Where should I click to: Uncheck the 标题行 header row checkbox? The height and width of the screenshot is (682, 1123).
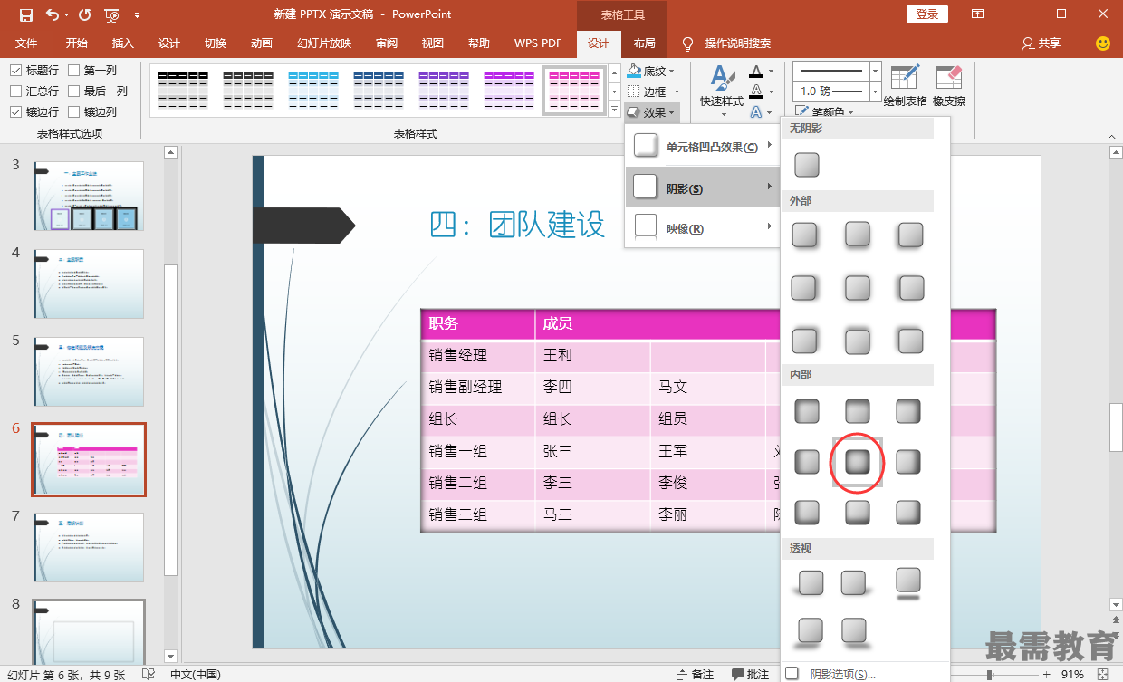click(x=16, y=70)
